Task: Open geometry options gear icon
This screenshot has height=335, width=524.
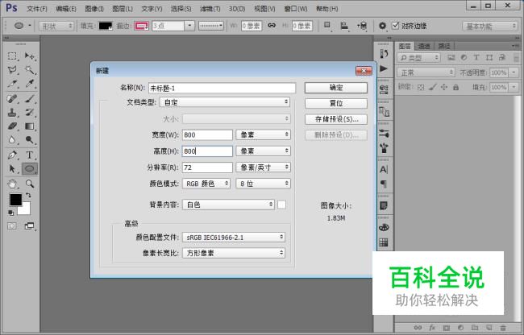Action: [x=382, y=26]
